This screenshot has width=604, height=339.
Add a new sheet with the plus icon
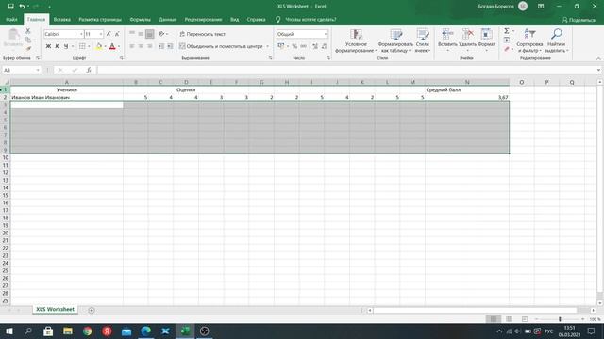coord(92,310)
